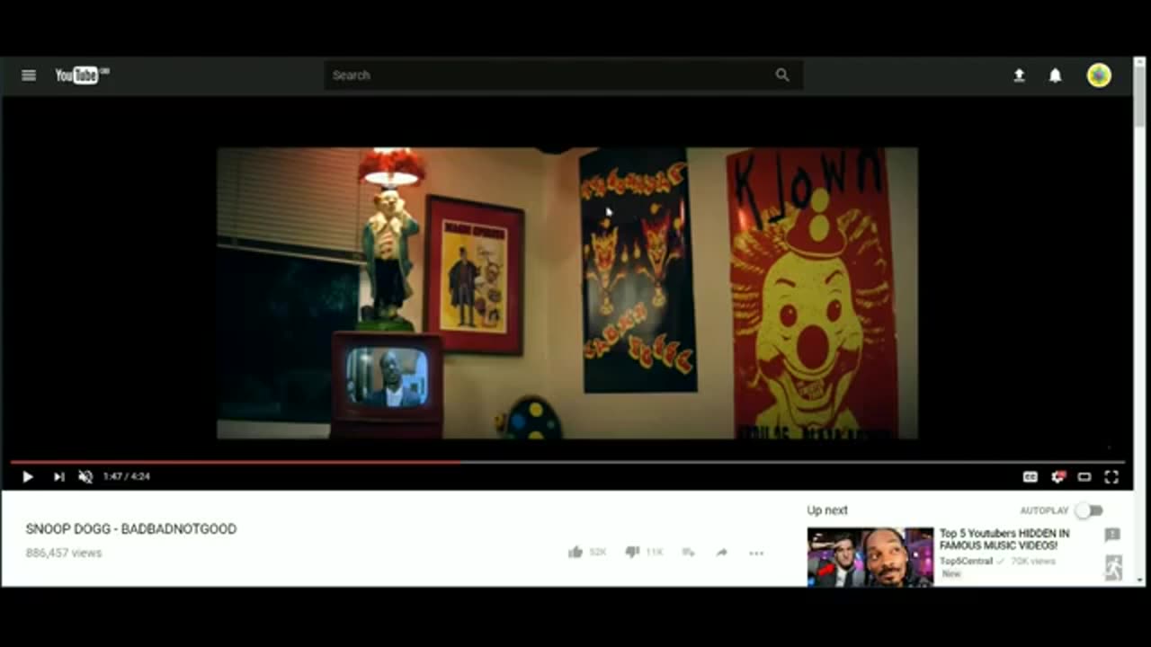Screen dimensions: 1151x647
Task: Open 'Top 5 Youtubers HIDDEN IN FAMOUS MUSIC VIDEOS!' title
Action: tap(1004, 539)
